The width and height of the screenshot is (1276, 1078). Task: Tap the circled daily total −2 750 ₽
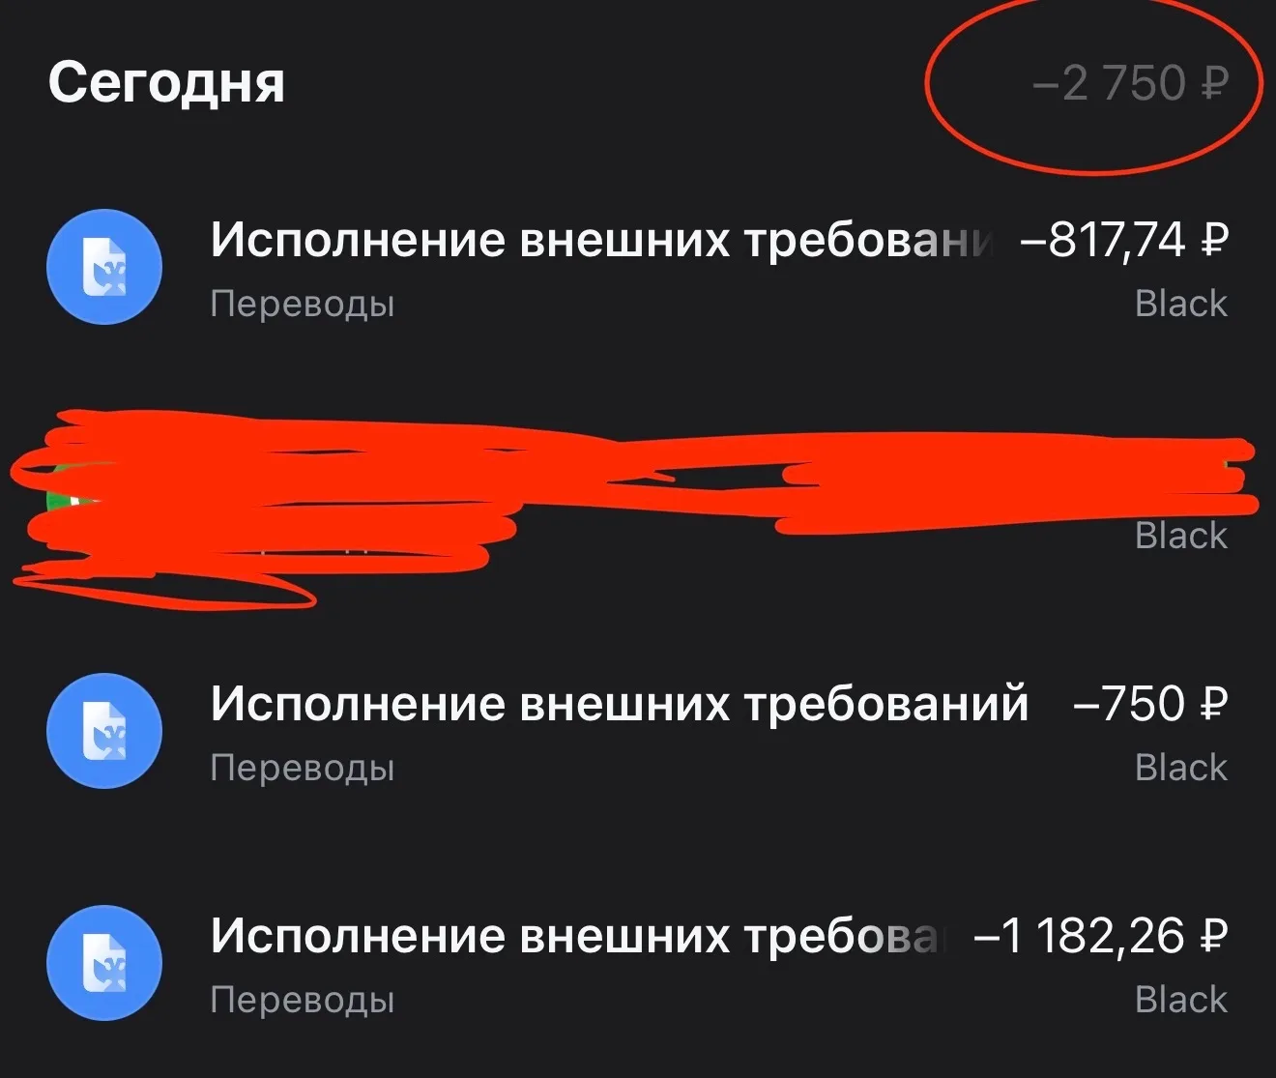click(1130, 84)
